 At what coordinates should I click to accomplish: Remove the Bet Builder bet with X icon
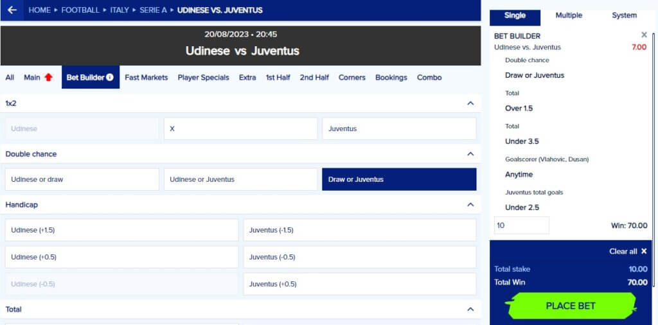(x=644, y=35)
